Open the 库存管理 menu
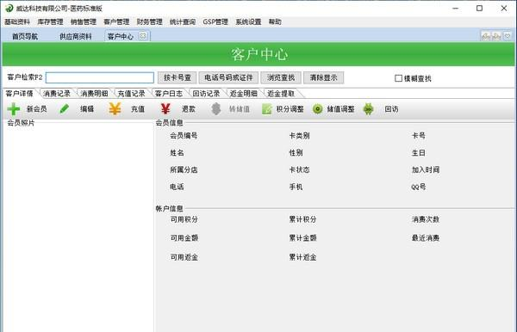The image size is (517, 332). click(x=50, y=22)
